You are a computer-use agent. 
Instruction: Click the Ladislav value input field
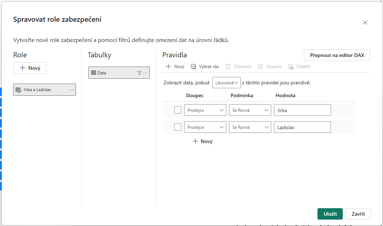(302, 127)
